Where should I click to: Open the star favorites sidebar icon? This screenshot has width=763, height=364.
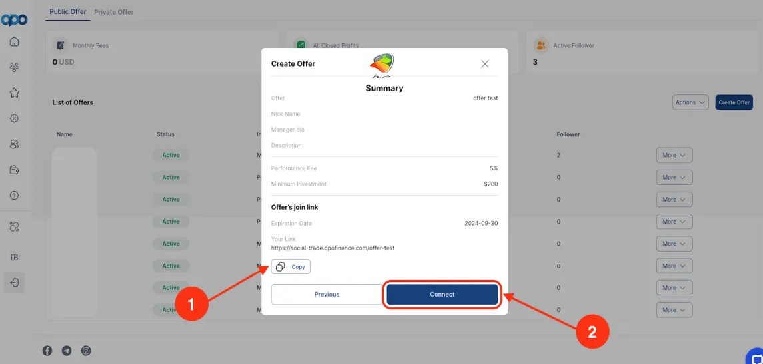click(14, 92)
